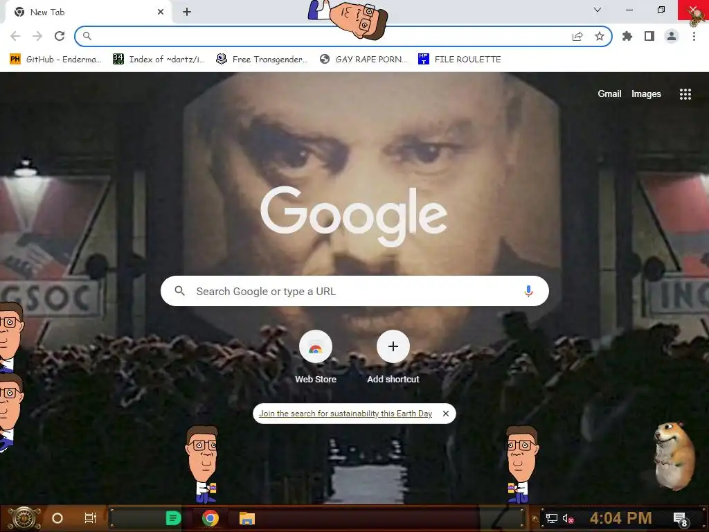
Task: Open Google Images link
Action: (646, 94)
